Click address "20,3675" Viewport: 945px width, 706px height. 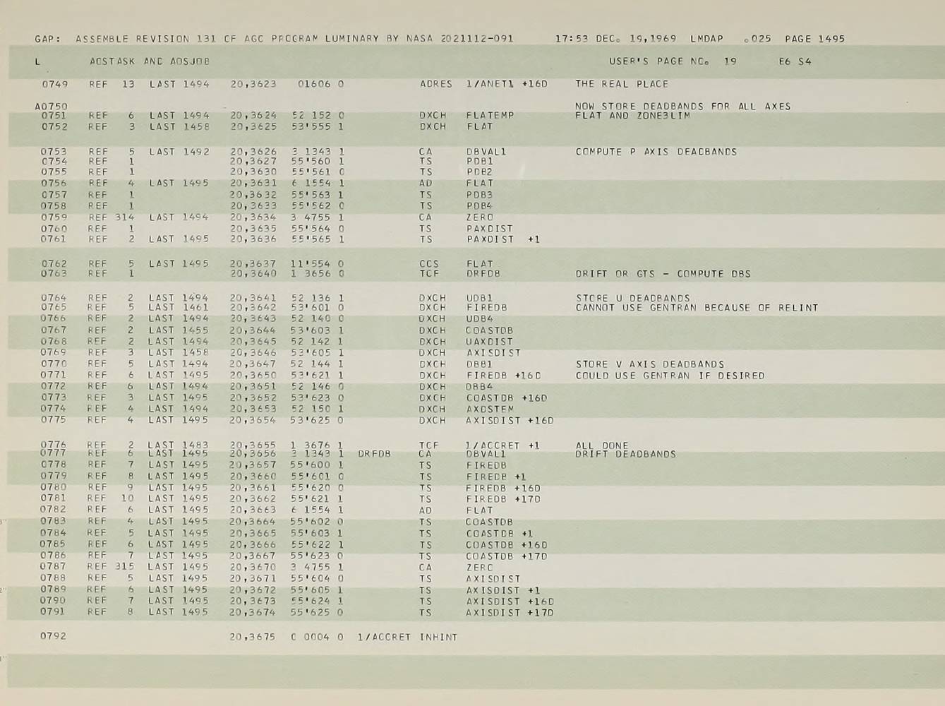click(253, 637)
